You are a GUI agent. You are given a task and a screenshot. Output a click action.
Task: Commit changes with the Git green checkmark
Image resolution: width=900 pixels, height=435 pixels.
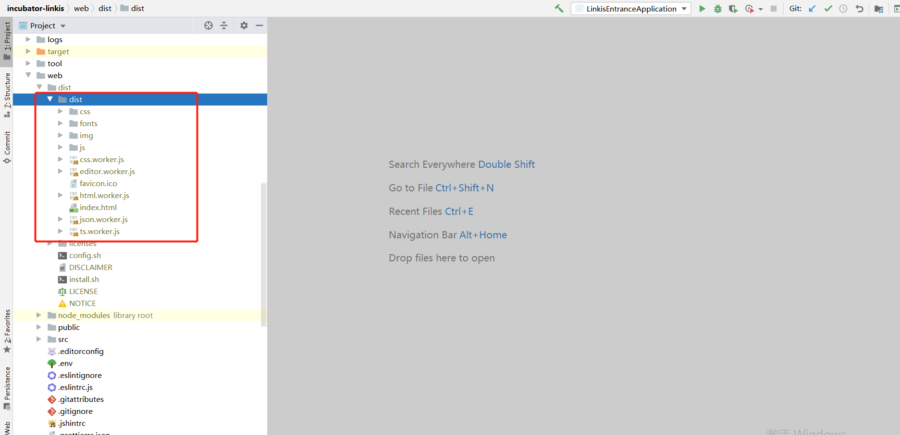(828, 9)
